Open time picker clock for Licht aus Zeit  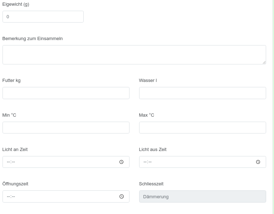[258, 162]
